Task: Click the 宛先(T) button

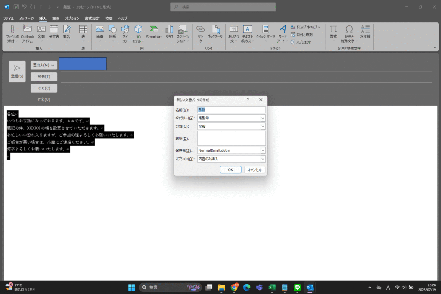Action: pos(44,77)
